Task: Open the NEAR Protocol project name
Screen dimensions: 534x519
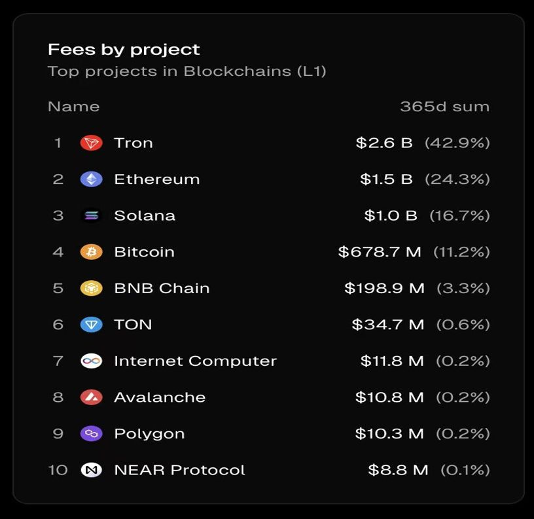Action: tap(179, 470)
